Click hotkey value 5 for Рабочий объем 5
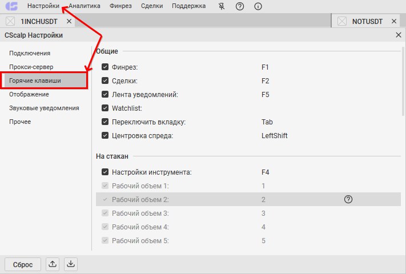Screen dimensions: 406x274 pyautogui.click(x=263, y=241)
